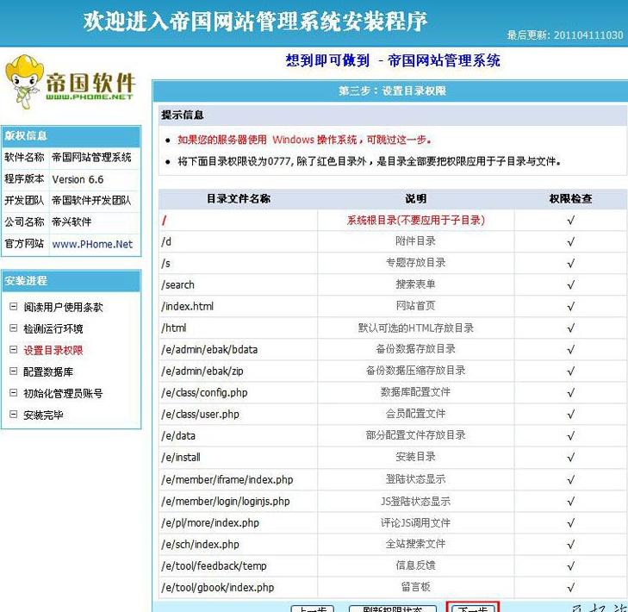Click the box icon beside 检测运行环境
The image size is (628, 612).
13,328
